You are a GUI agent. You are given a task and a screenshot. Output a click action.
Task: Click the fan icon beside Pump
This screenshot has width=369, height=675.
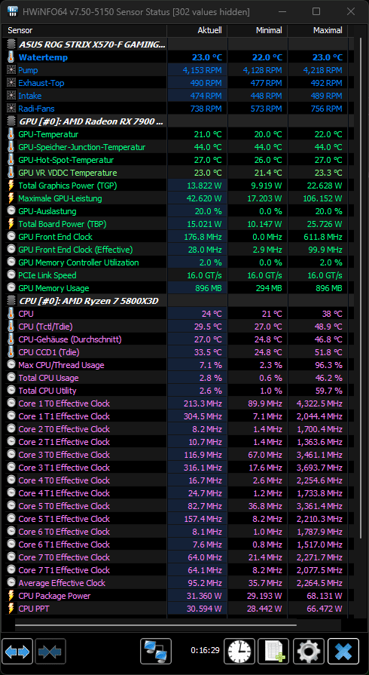[11, 70]
